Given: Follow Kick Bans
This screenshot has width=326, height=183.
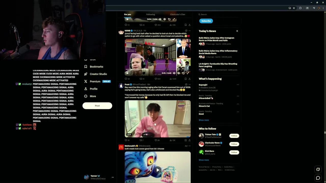Looking at the screenshot, I should [234, 152].
